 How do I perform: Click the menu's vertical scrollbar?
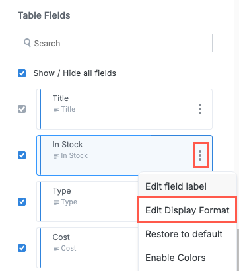click(x=238, y=250)
